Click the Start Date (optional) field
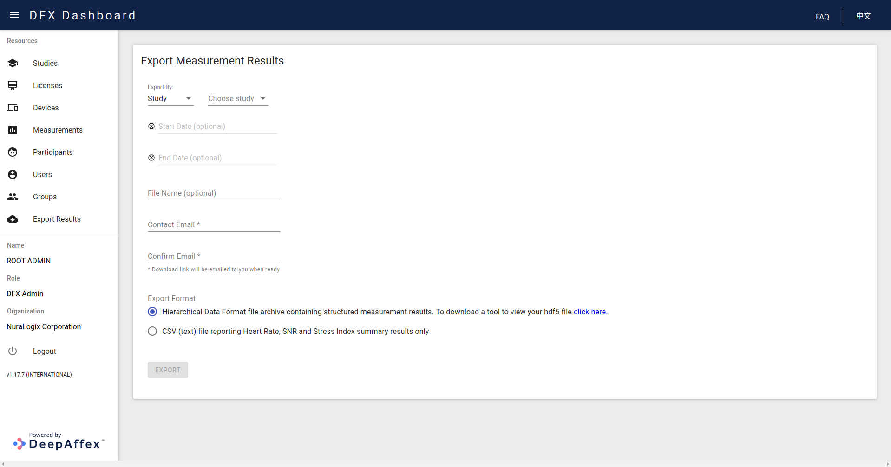 pos(217,126)
